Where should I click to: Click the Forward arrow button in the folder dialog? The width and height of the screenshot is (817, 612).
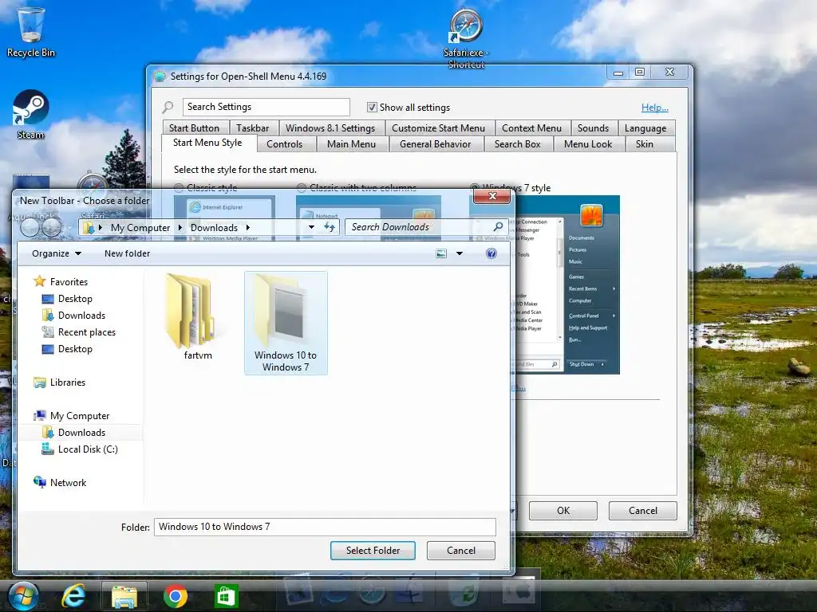[x=52, y=227]
